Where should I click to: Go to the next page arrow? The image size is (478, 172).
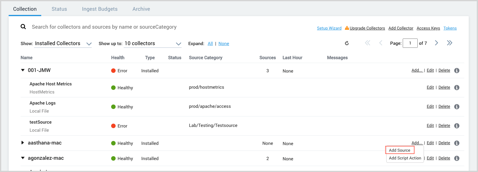click(436, 43)
